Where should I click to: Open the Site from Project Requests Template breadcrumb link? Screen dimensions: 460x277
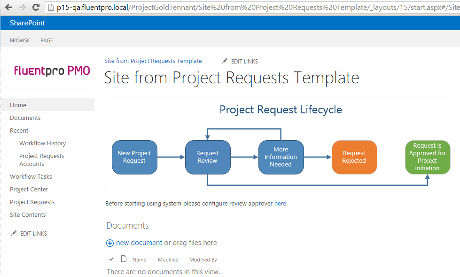point(153,61)
